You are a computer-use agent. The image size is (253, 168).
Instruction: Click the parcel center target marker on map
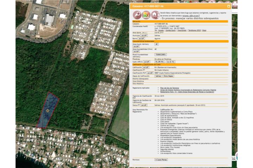pyautogui.click(x=47, y=111)
